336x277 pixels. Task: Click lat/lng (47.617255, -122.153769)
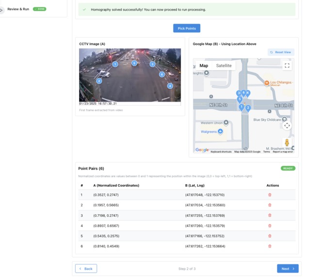pyautogui.click(x=205, y=216)
